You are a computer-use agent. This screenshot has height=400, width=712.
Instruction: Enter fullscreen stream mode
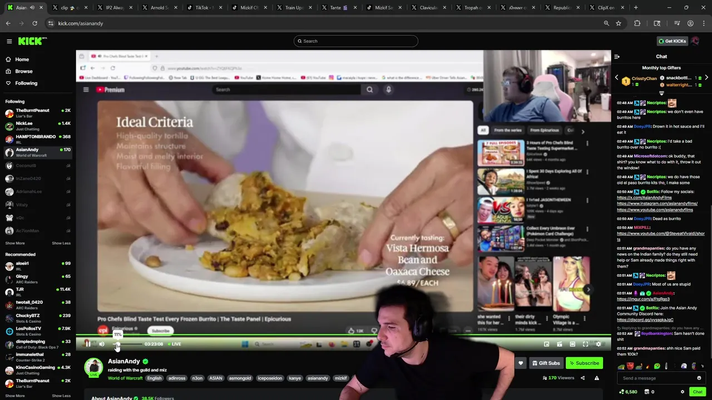tap(585, 344)
